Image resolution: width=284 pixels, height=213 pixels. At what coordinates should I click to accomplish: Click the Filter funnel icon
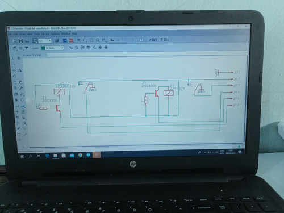coord(27,48)
